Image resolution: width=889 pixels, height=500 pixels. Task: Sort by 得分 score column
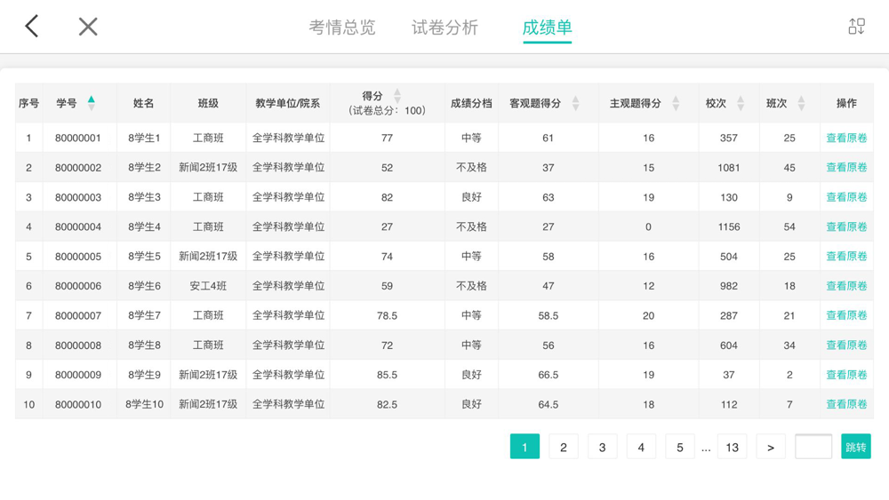397,96
